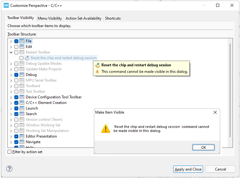
Task: Click the Search toolbar item icon
Action: tap(22, 114)
